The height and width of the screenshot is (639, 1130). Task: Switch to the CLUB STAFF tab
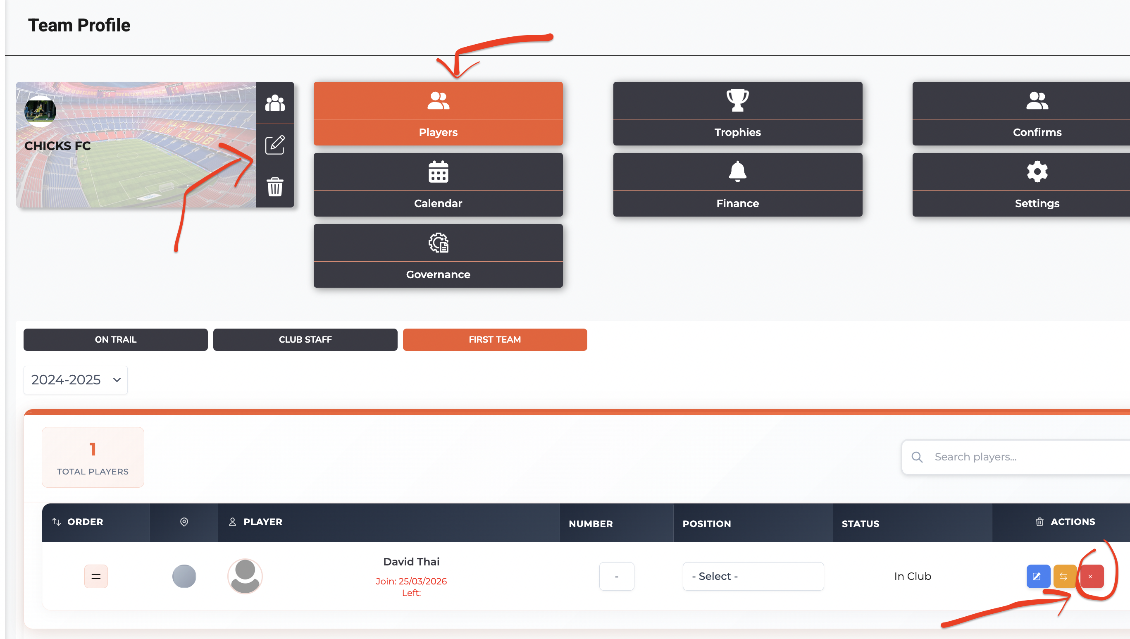(x=305, y=340)
